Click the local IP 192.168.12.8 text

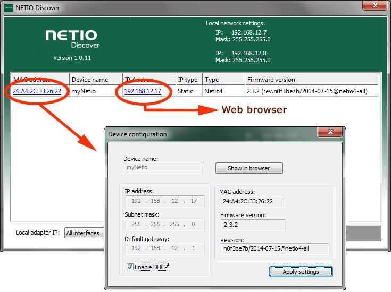point(249,53)
